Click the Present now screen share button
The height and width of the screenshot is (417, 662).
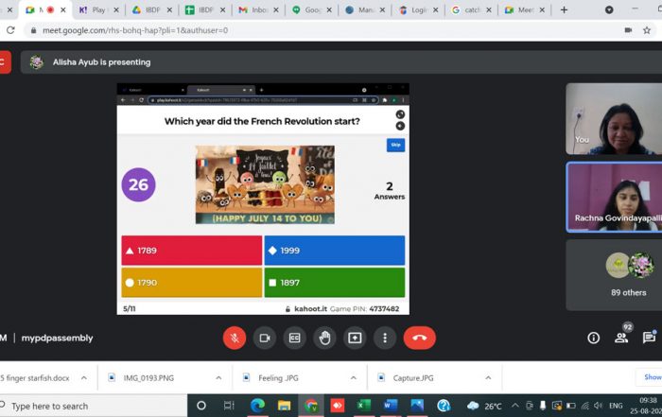click(355, 339)
